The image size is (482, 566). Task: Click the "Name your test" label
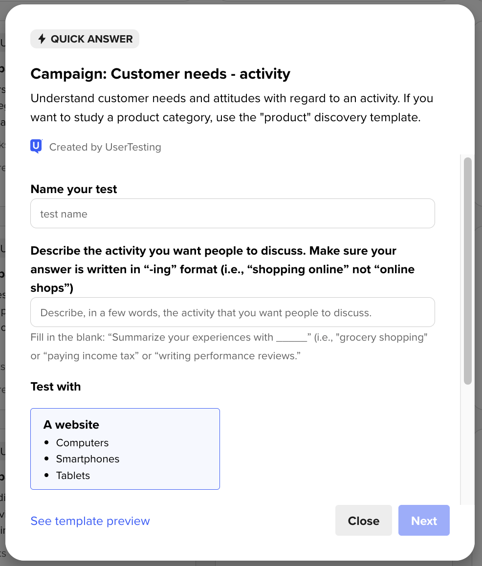(74, 189)
